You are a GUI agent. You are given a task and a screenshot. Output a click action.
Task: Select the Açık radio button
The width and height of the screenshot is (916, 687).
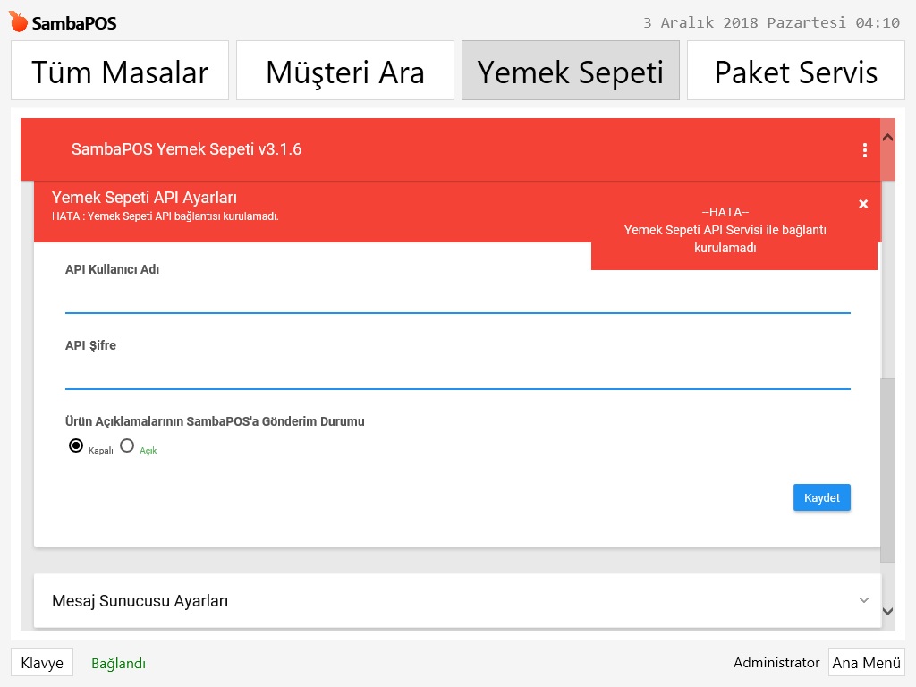click(x=127, y=445)
